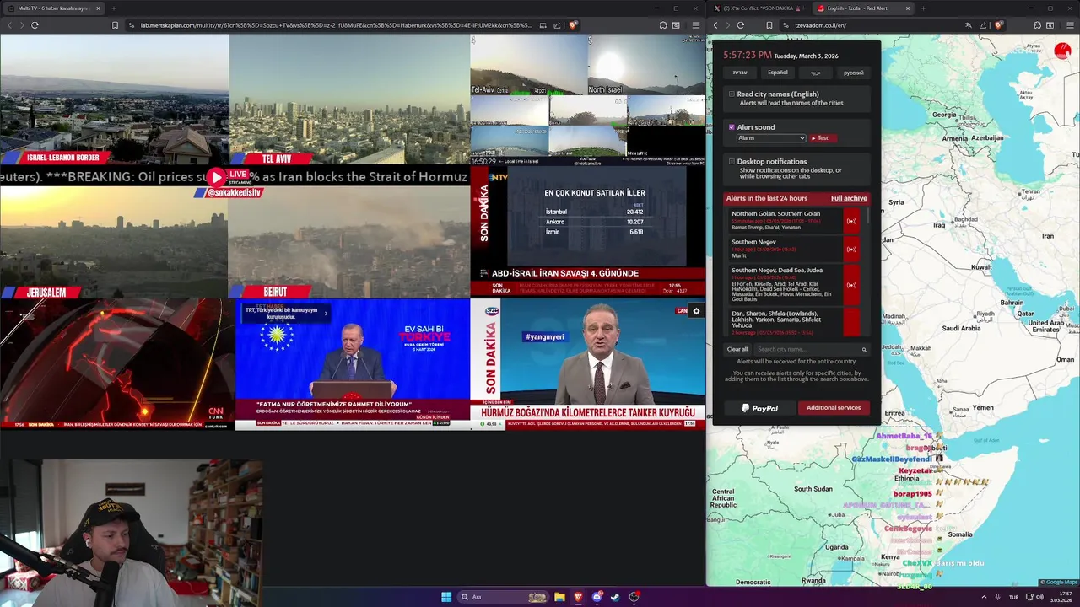Click the translate icon in the Red Alert address bar
The width and height of the screenshot is (1080, 607).
coord(968,25)
